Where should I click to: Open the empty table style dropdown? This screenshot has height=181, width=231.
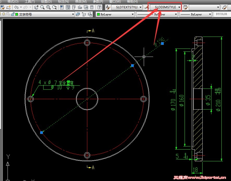204,7
